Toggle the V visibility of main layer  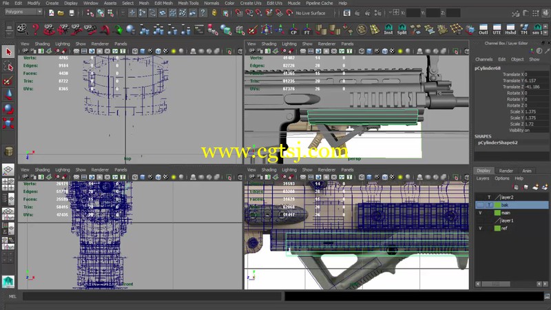tap(480, 213)
